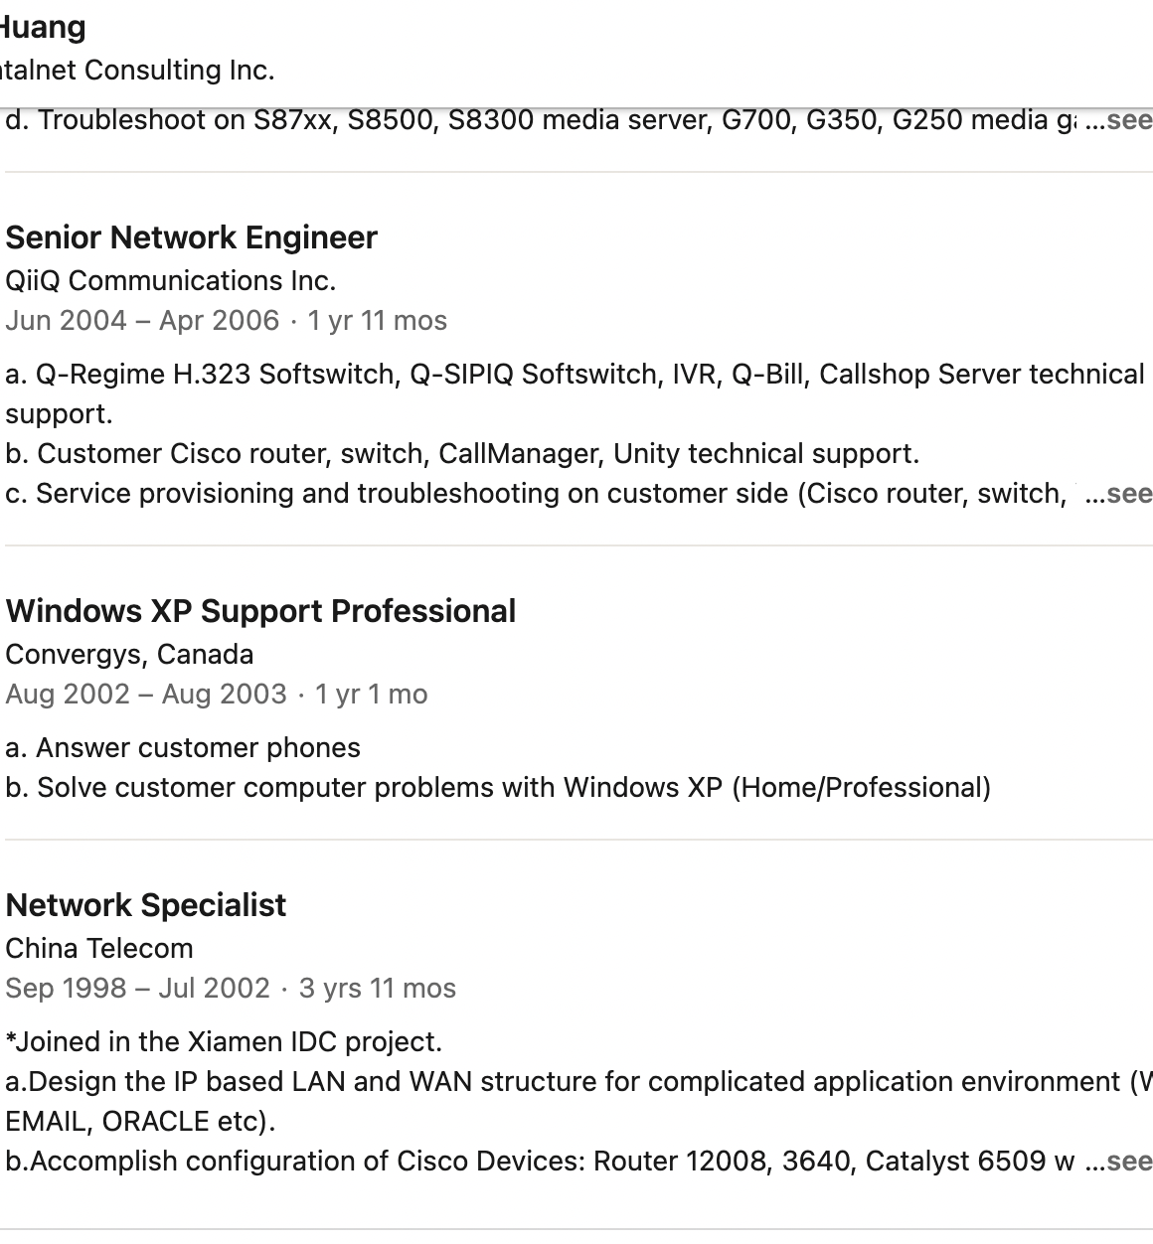The height and width of the screenshot is (1244, 1153).
Task: Click the Network Specialist job title
Action: (x=145, y=905)
